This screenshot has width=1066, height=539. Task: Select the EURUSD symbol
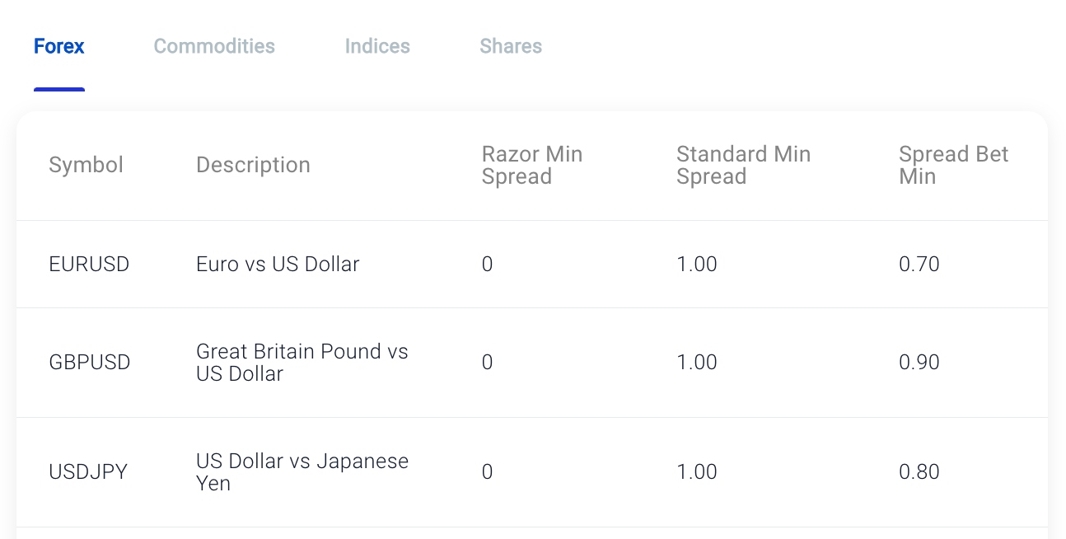(88, 264)
